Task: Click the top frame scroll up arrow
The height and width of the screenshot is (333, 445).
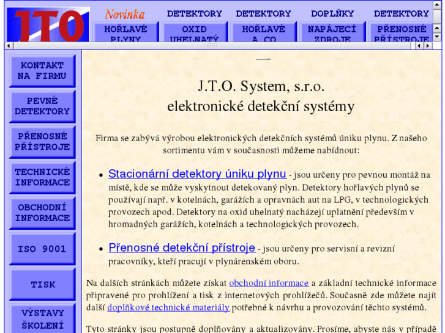Action: (437, 5)
